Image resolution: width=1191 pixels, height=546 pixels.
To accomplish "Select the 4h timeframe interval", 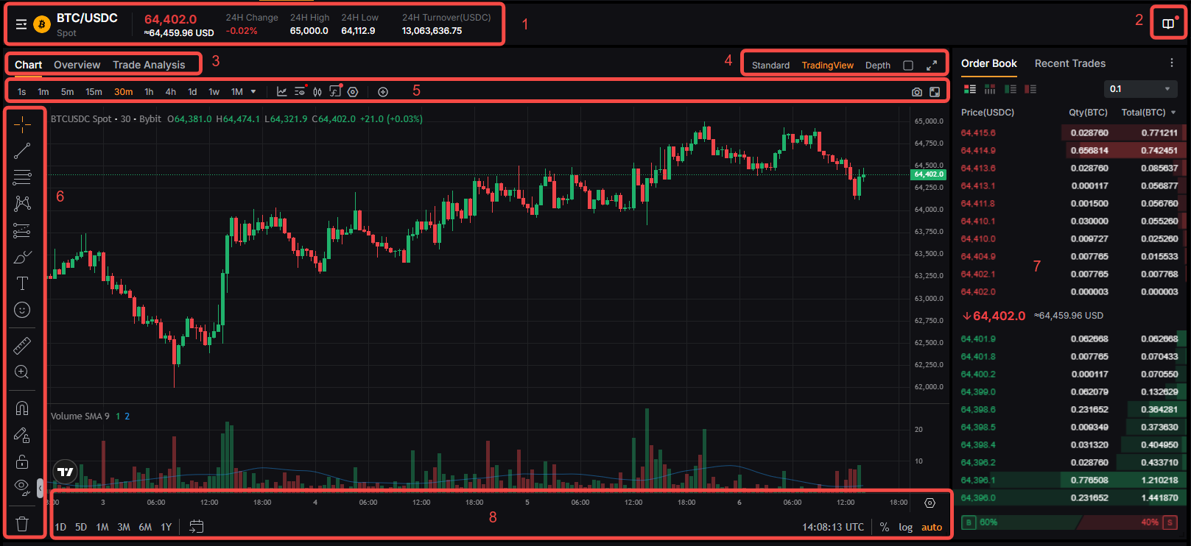I will (x=170, y=92).
